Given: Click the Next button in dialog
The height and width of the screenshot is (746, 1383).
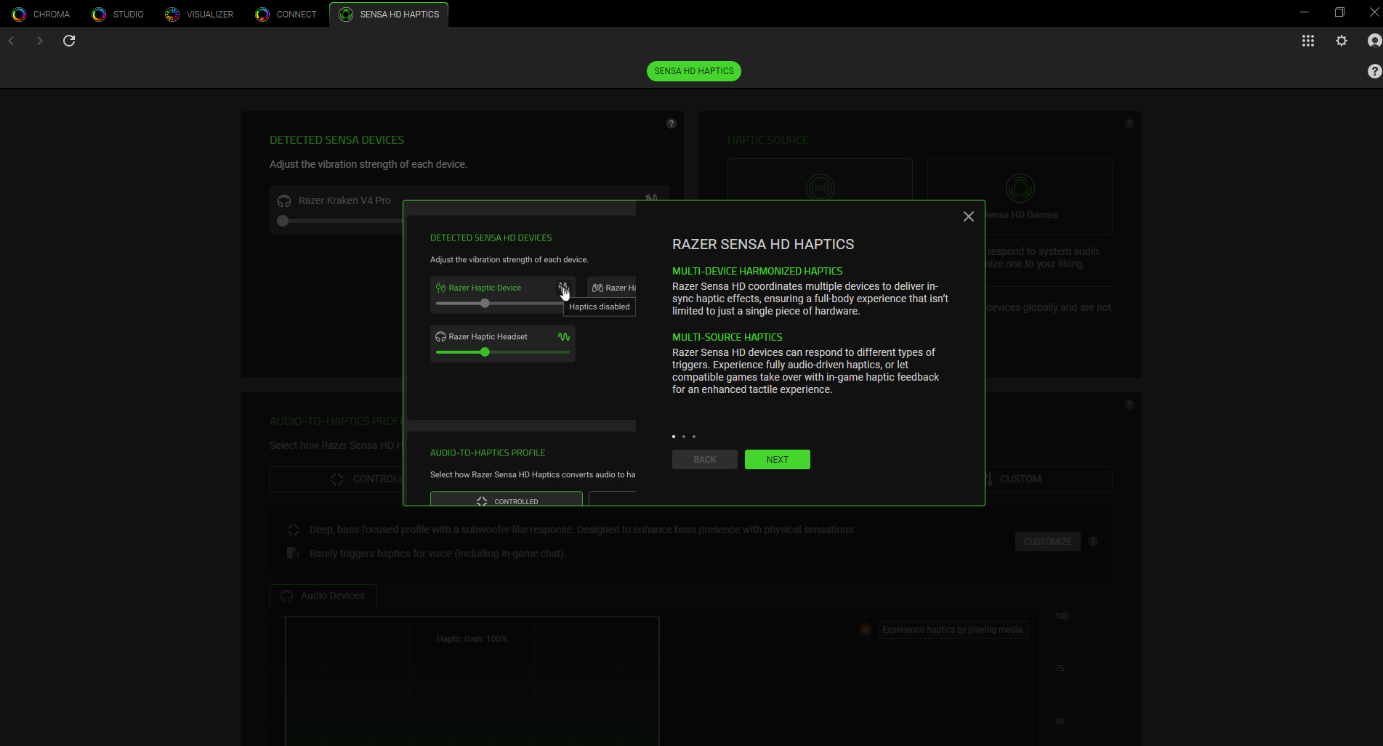Looking at the screenshot, I should tap(777, 460).
